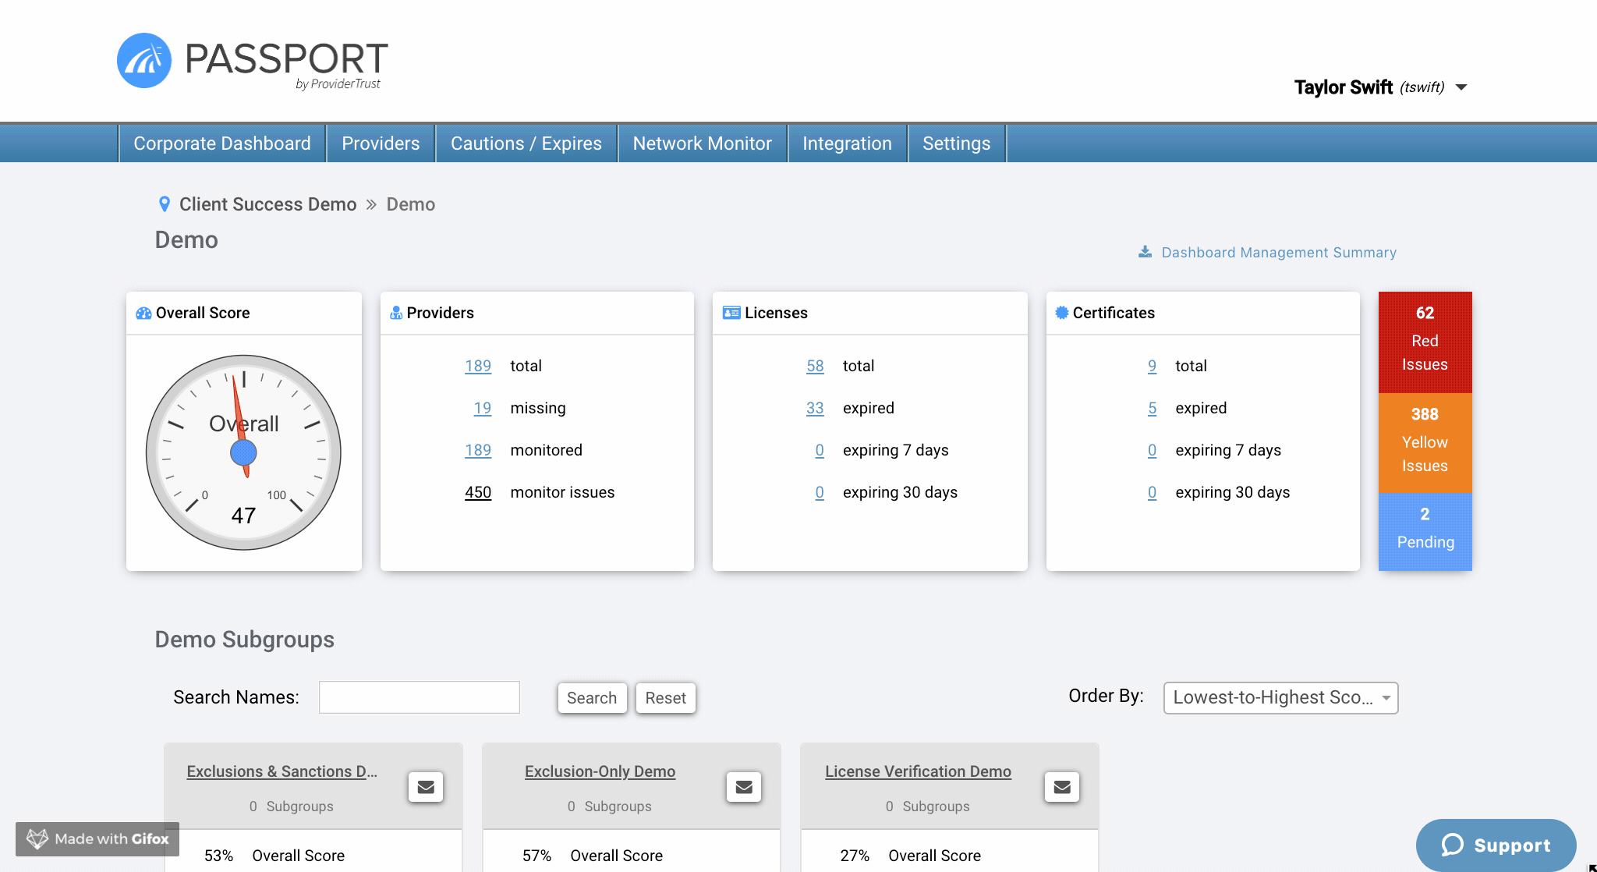1597x872 pixels.
Task: Switch to Network Monitor tab
Action: (x=703, y=144)
